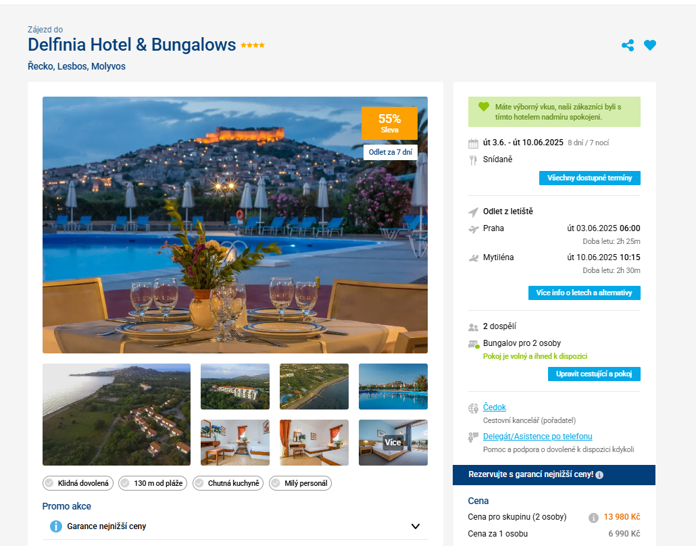Click the share icon
Viewport: 696px width, 546px height.
tap(628, 45)
